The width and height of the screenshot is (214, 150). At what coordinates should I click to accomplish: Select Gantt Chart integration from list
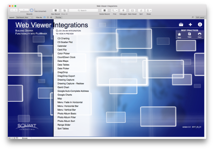(x=63, y=87)
